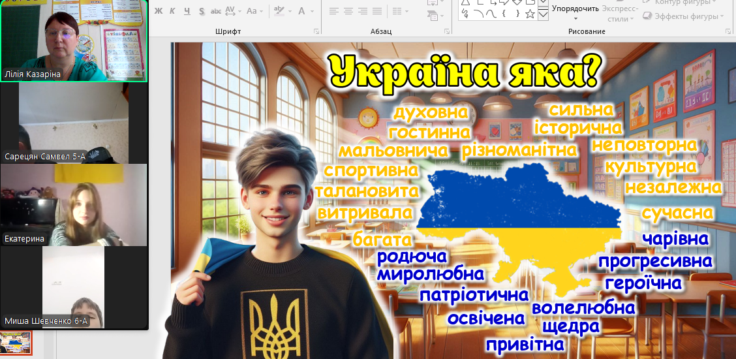736x359 pixels.
Task: Expand the shapes gallery more button
Action: pyautogui.click(x=543, y=14)
